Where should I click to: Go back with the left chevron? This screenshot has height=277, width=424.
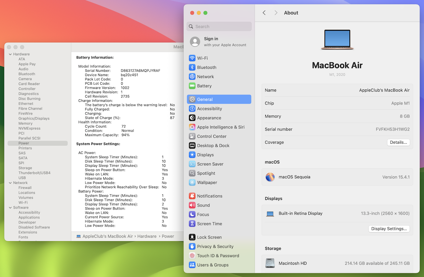click(x=264, y=13)
